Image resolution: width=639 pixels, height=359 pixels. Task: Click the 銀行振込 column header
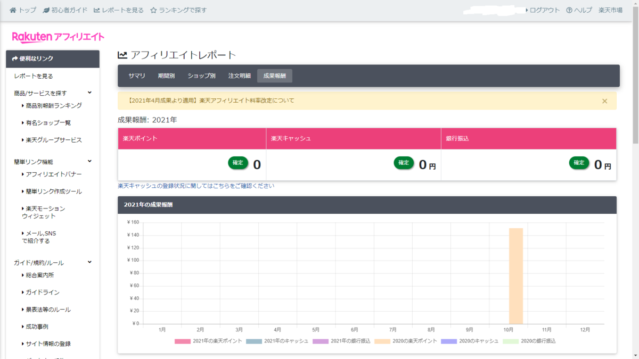coord(529,138)
